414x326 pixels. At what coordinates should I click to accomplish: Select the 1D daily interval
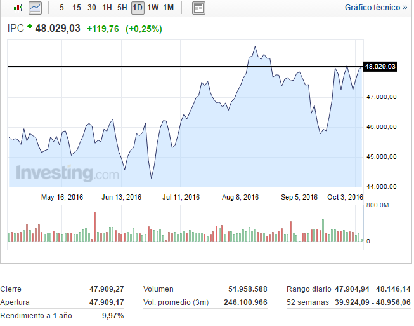pyautogui.click(x=137, y=8)
